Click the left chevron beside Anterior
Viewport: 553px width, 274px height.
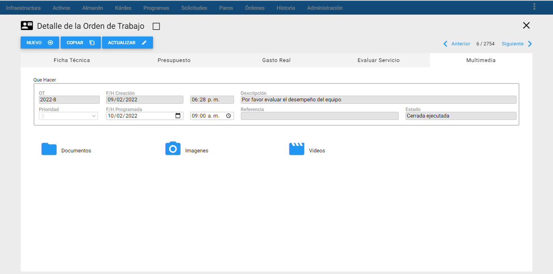(x=445, y=44)
